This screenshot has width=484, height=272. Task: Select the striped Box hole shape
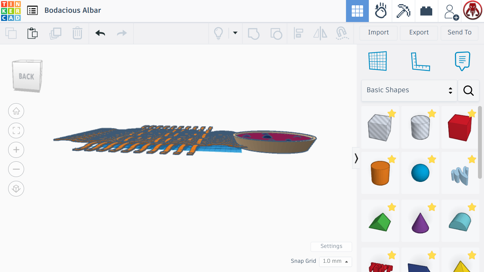coord(380,127)
